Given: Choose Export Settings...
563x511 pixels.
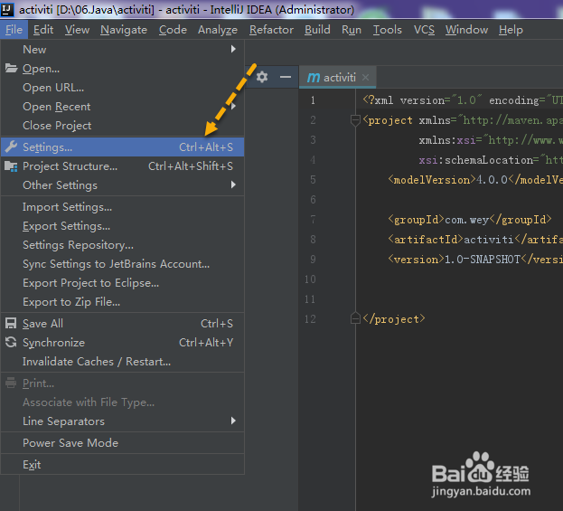Looking at the screenshot, I should [x=122, y=226].
